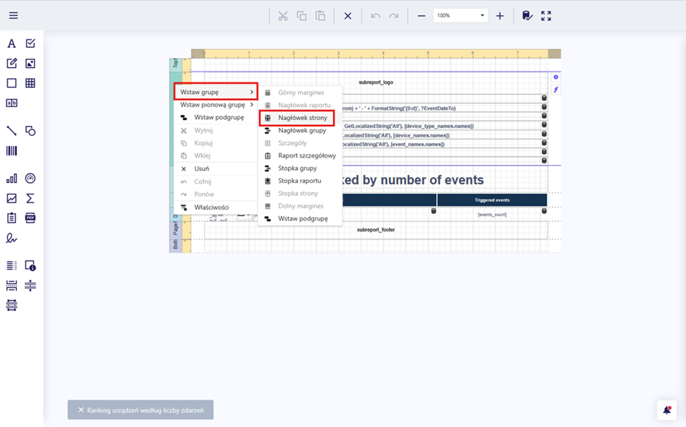Select the Label text tool

point(12,43)
